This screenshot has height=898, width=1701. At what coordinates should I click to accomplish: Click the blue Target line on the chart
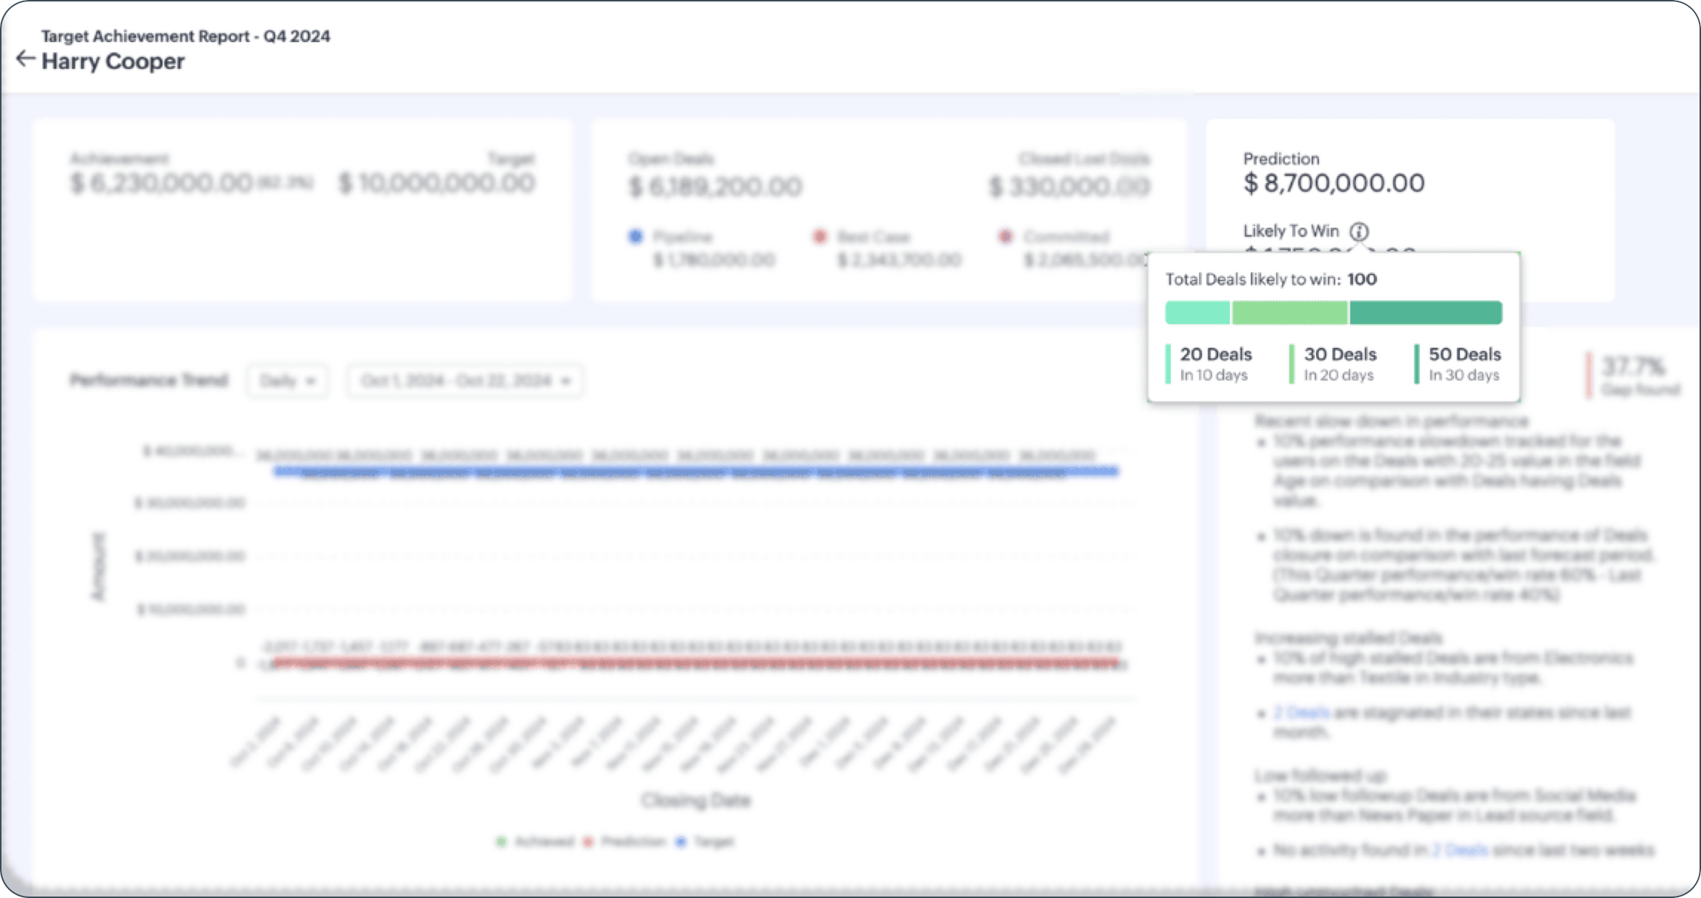[696, 472]
